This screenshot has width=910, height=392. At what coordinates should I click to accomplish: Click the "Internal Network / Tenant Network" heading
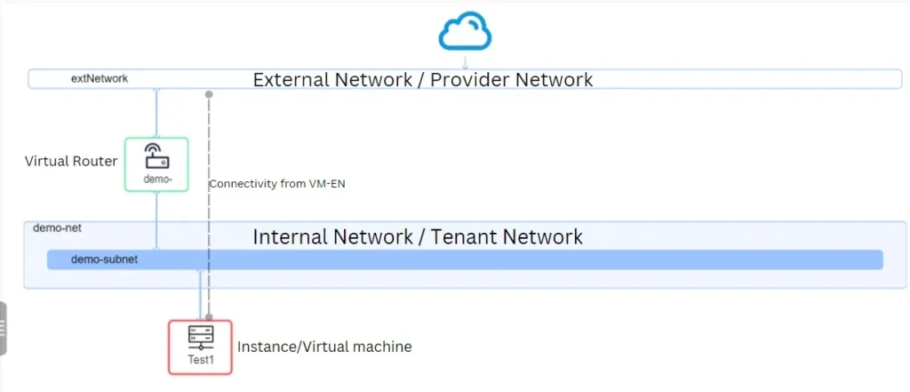418,237
